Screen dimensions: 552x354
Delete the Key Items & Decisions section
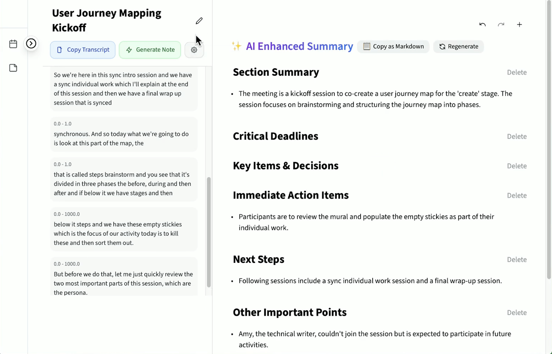click(x=517, y=166)
